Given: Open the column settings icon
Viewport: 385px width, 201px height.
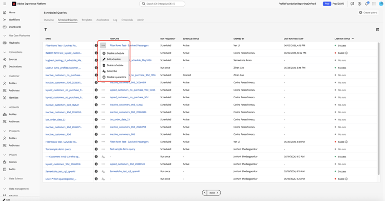Looking at the screenshot, I should click(x=377, y=29).
